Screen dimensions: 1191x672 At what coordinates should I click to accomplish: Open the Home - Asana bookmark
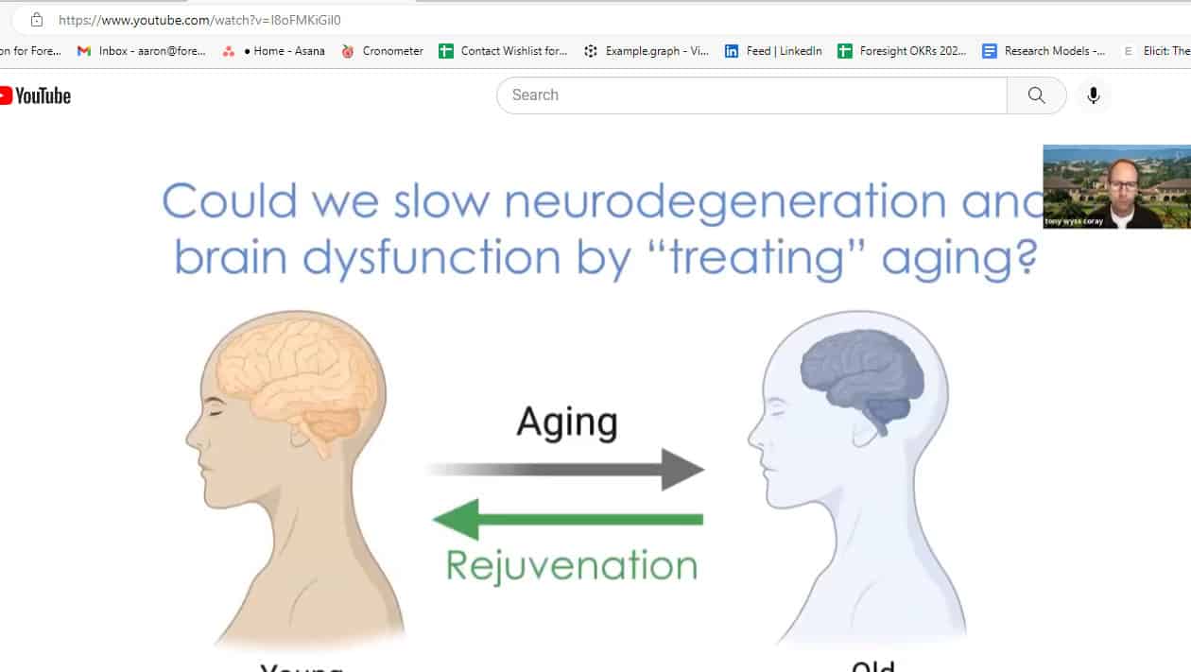[x=274, y=51]
